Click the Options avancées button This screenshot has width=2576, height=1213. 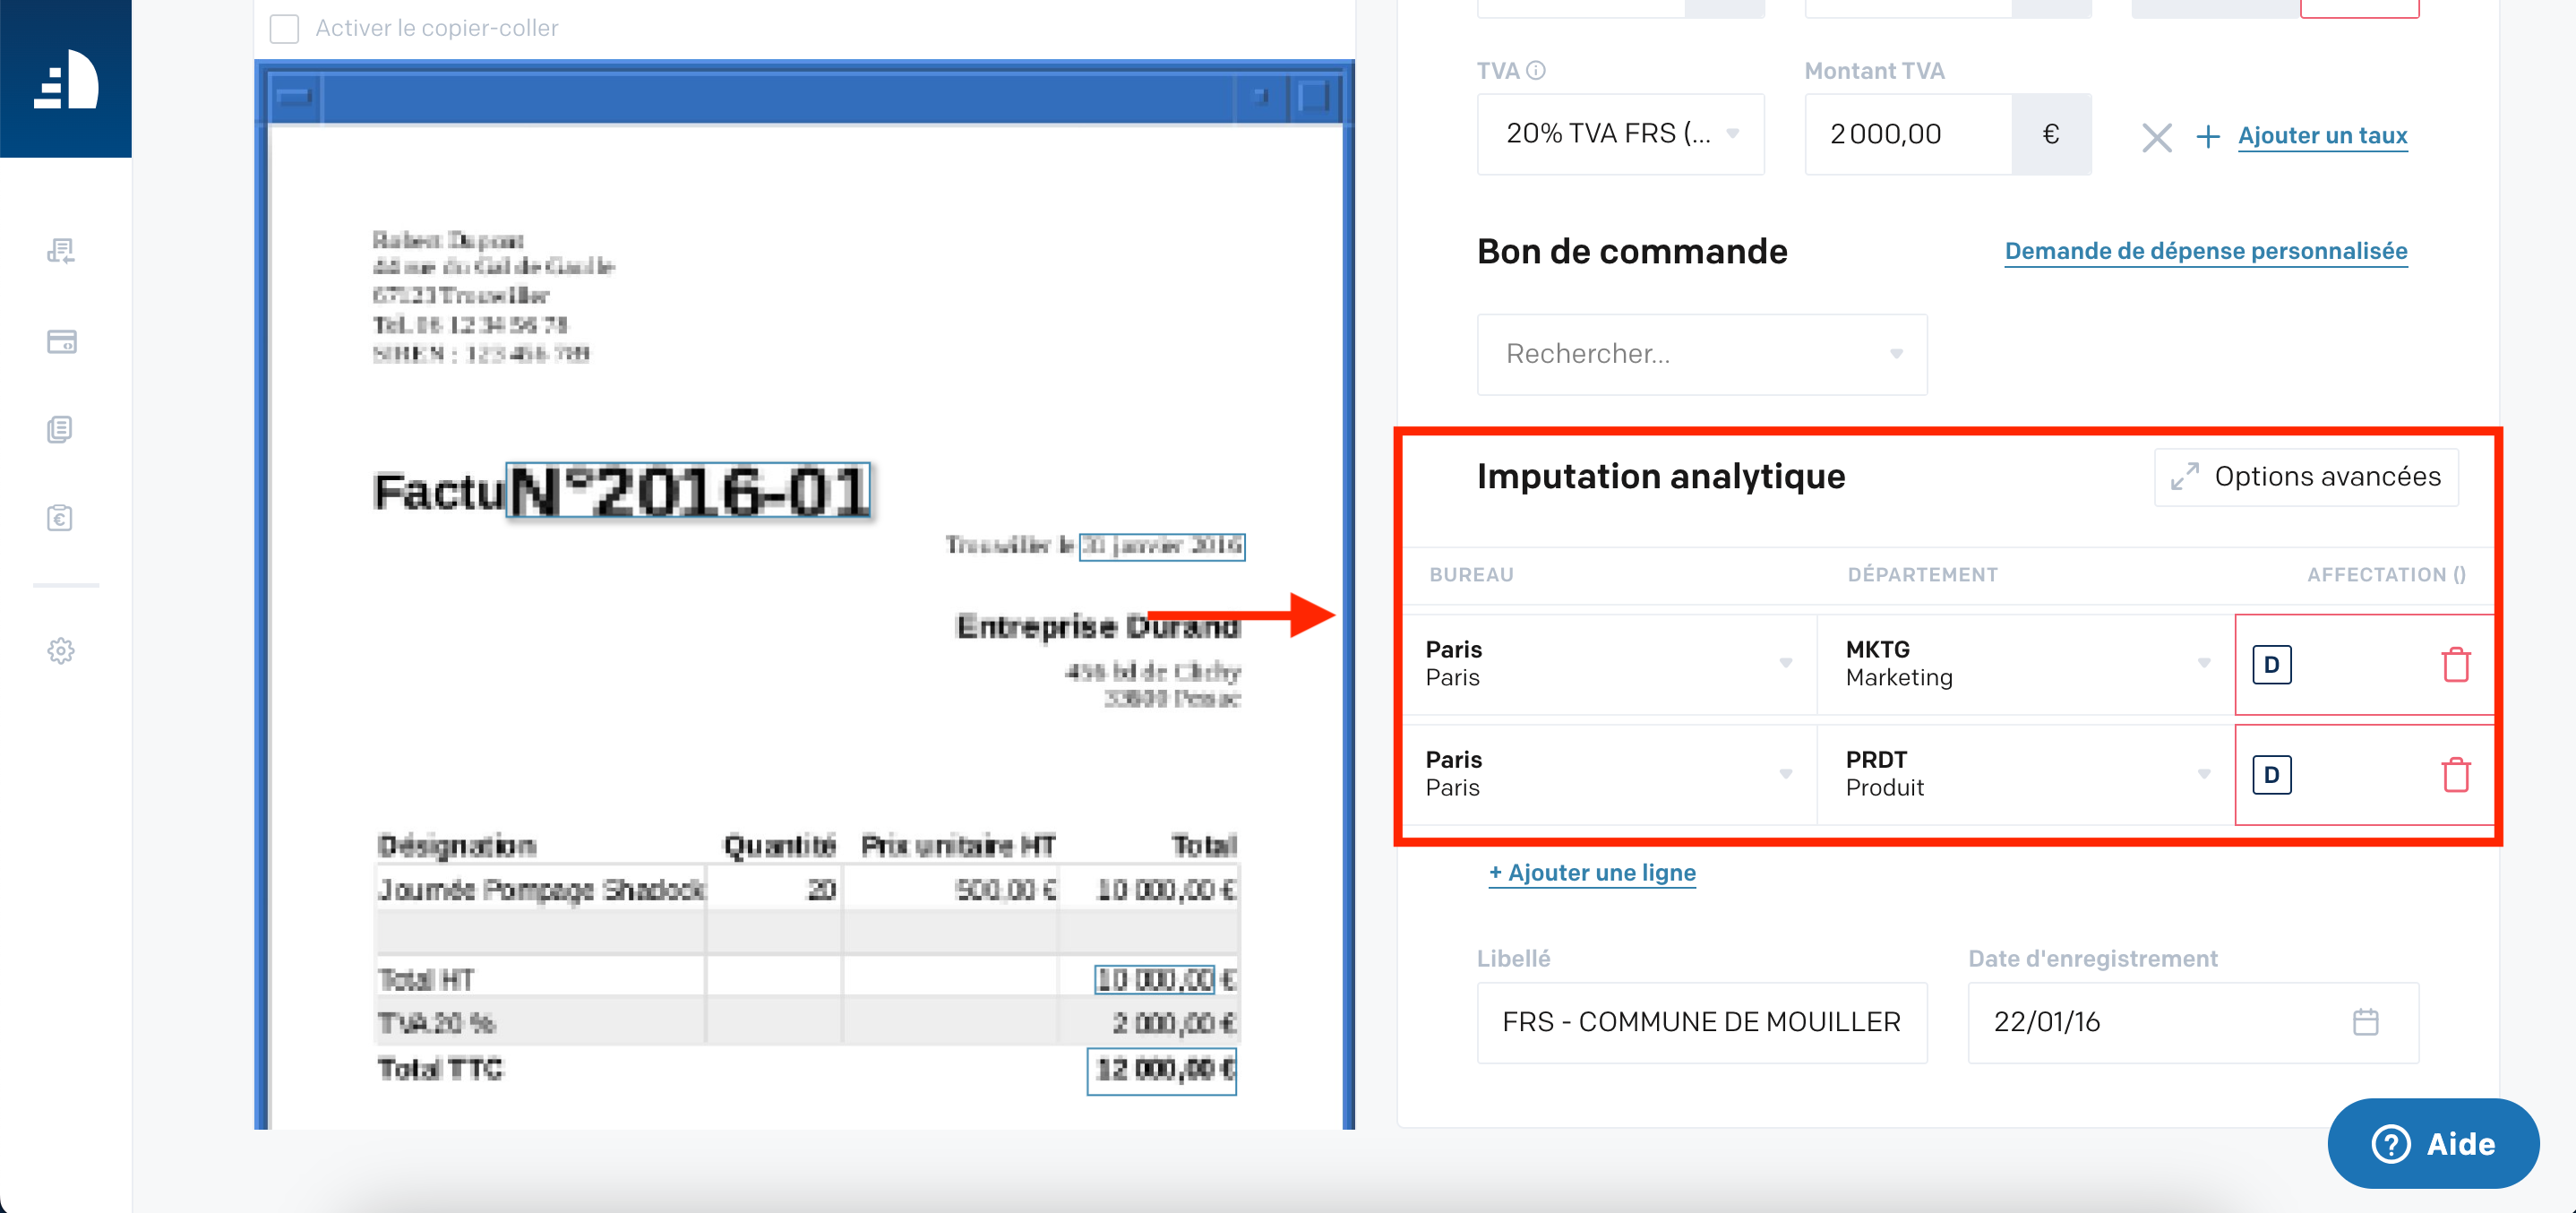(2306, 477)
